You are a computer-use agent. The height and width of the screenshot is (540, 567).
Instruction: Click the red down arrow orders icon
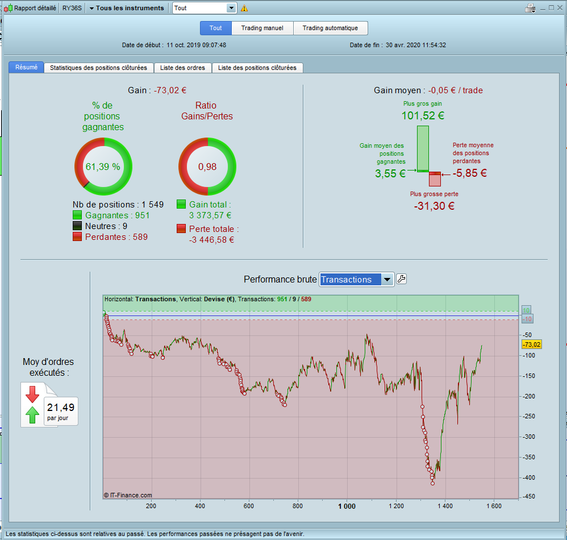(x=32, y=394)
